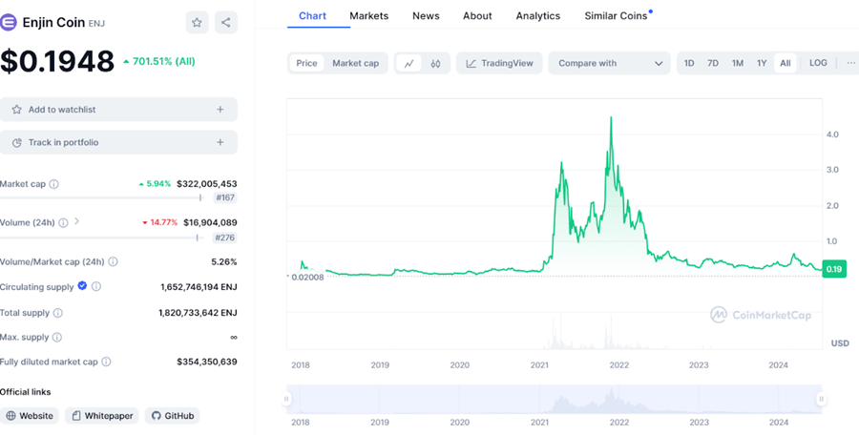Open the About tab
The height and width of the screenshot is (435, 859).
click(477, 16)
